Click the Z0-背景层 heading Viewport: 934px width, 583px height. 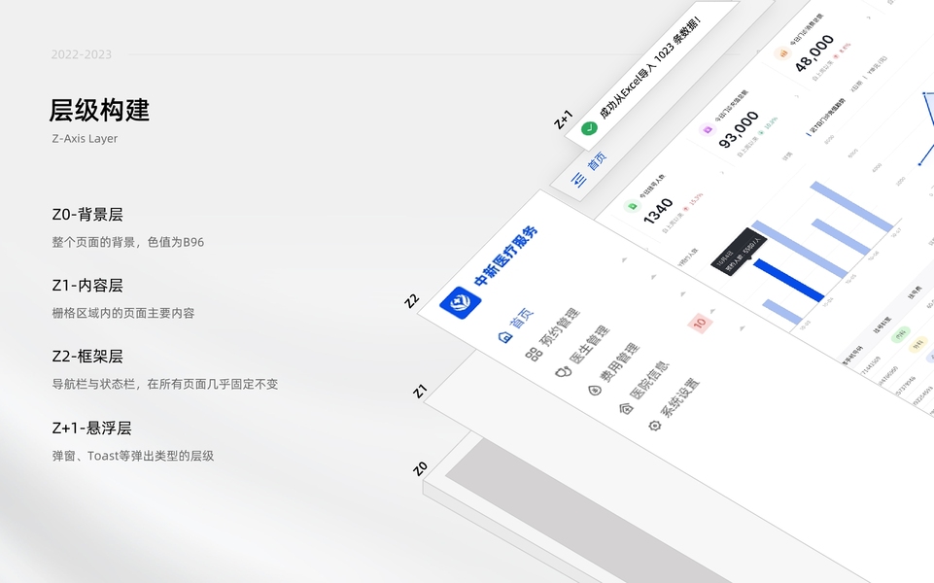[87, 215]
